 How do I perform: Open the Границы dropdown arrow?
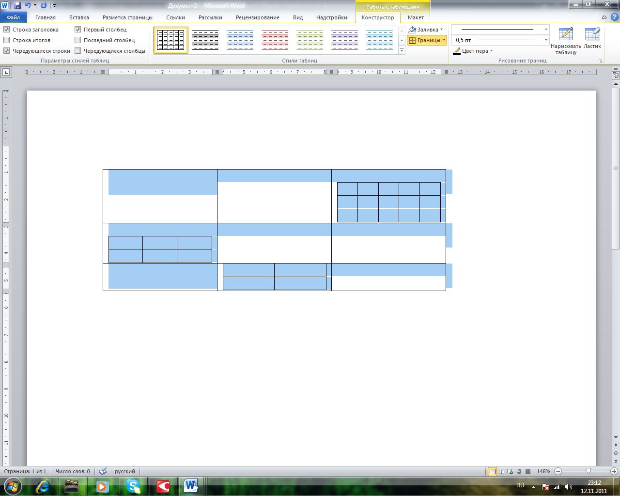point(444,40)
